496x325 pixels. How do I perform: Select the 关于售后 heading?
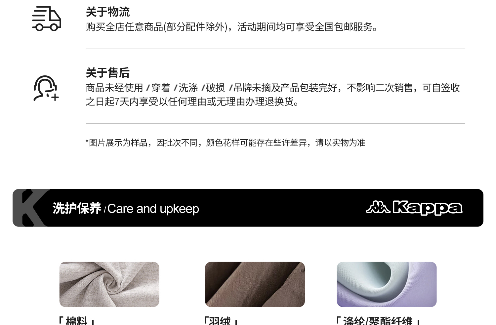point(108,73)
